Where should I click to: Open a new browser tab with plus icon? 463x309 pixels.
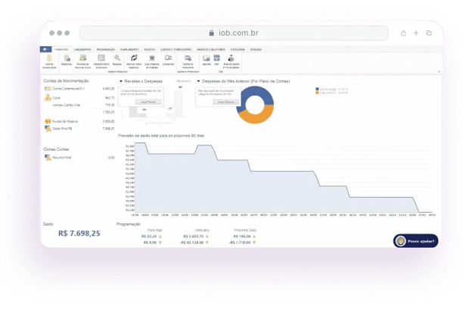click(x=416, y=33)
